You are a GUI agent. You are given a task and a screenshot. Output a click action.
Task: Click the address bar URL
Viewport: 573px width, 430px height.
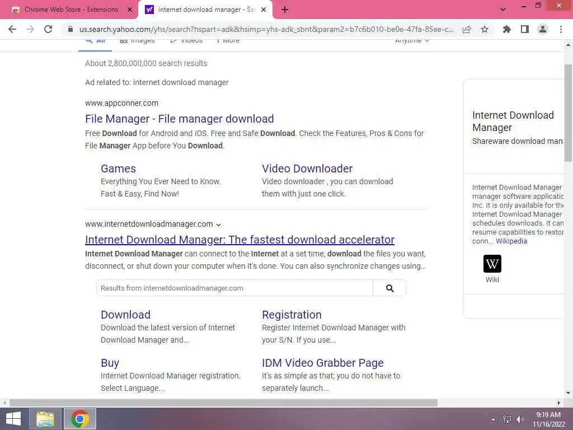[266, 29]
